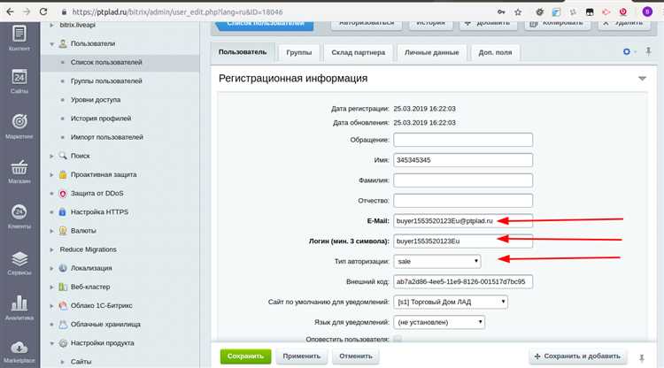The image size is (664, 368).
Task: Open the Сайты item under Настройки продукта
Action: [x=81, y=362]
